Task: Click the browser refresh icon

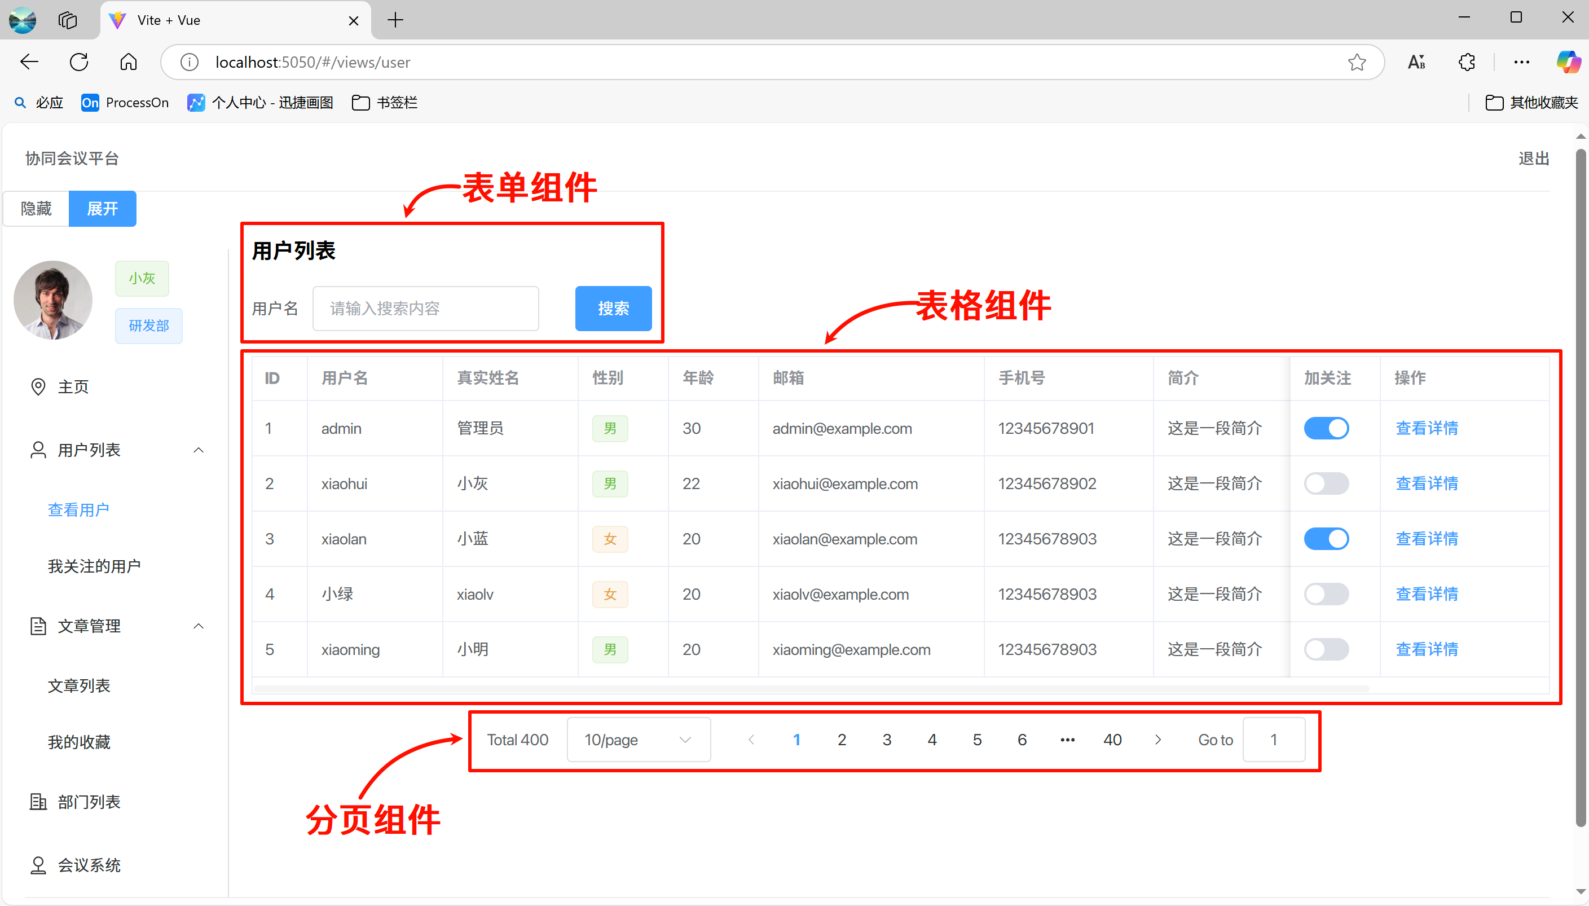Action: coord(79,62)
